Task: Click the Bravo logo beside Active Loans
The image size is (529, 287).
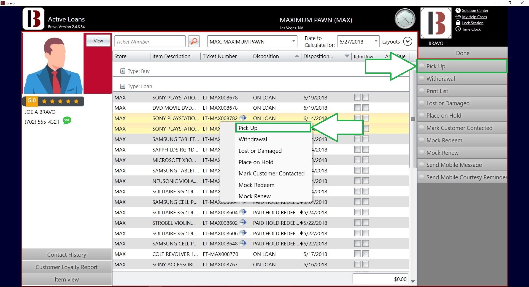Action: click(34, 19)
